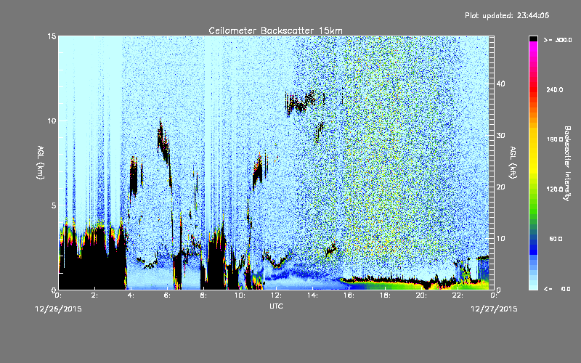Click the "Plot updated: 23:44:06" timestamp

click(x=507, y=15)
